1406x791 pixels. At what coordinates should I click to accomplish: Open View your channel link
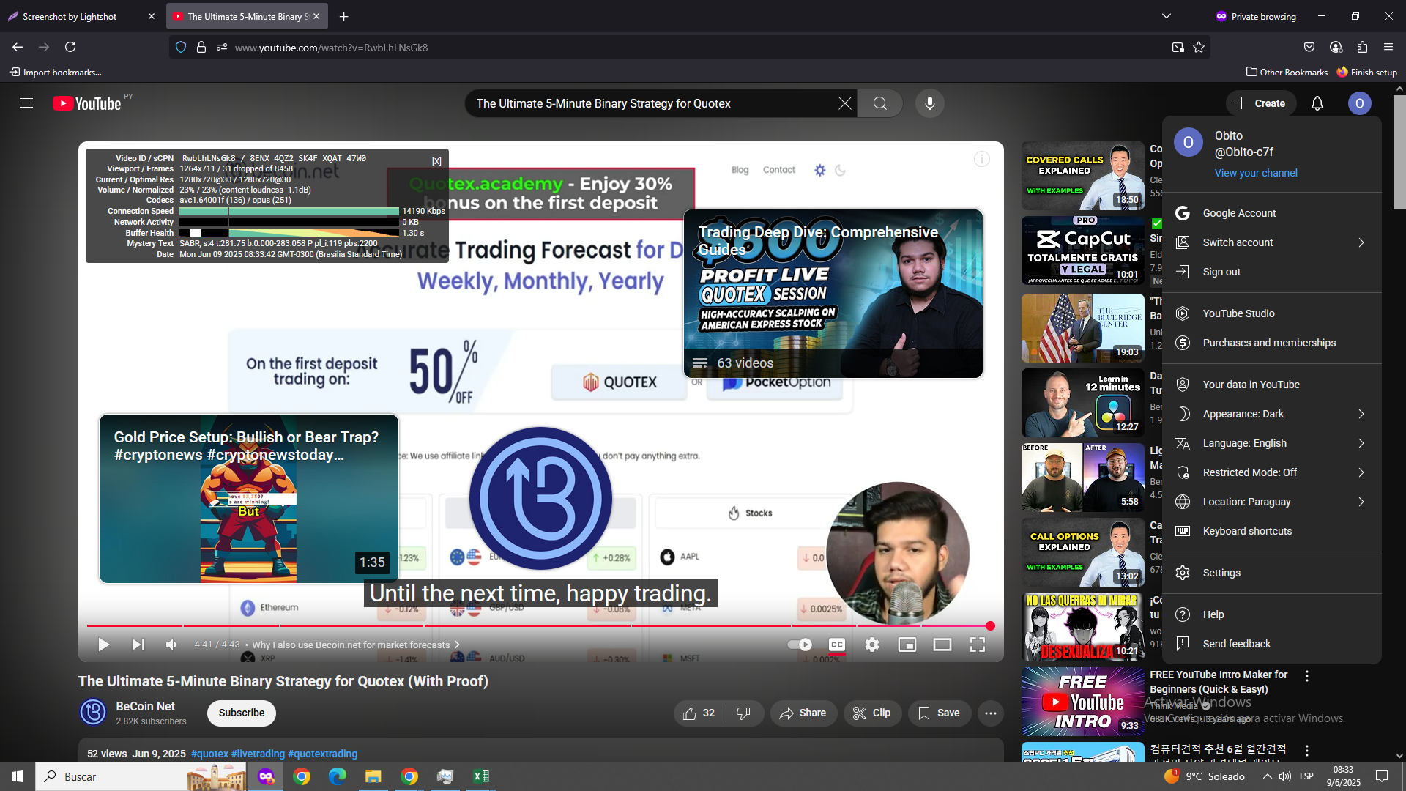(1256, 173)
